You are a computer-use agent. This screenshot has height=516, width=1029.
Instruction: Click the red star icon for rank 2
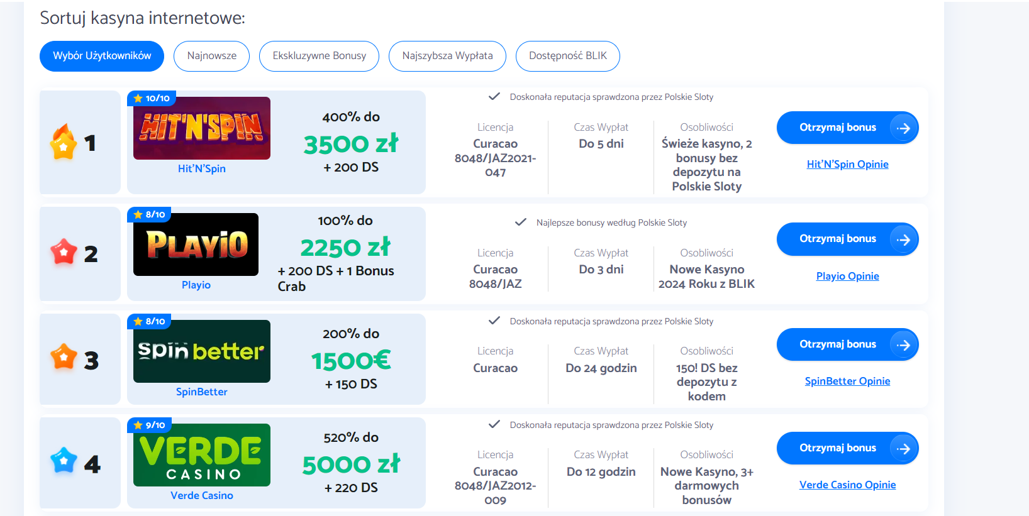tap(64, 252)
